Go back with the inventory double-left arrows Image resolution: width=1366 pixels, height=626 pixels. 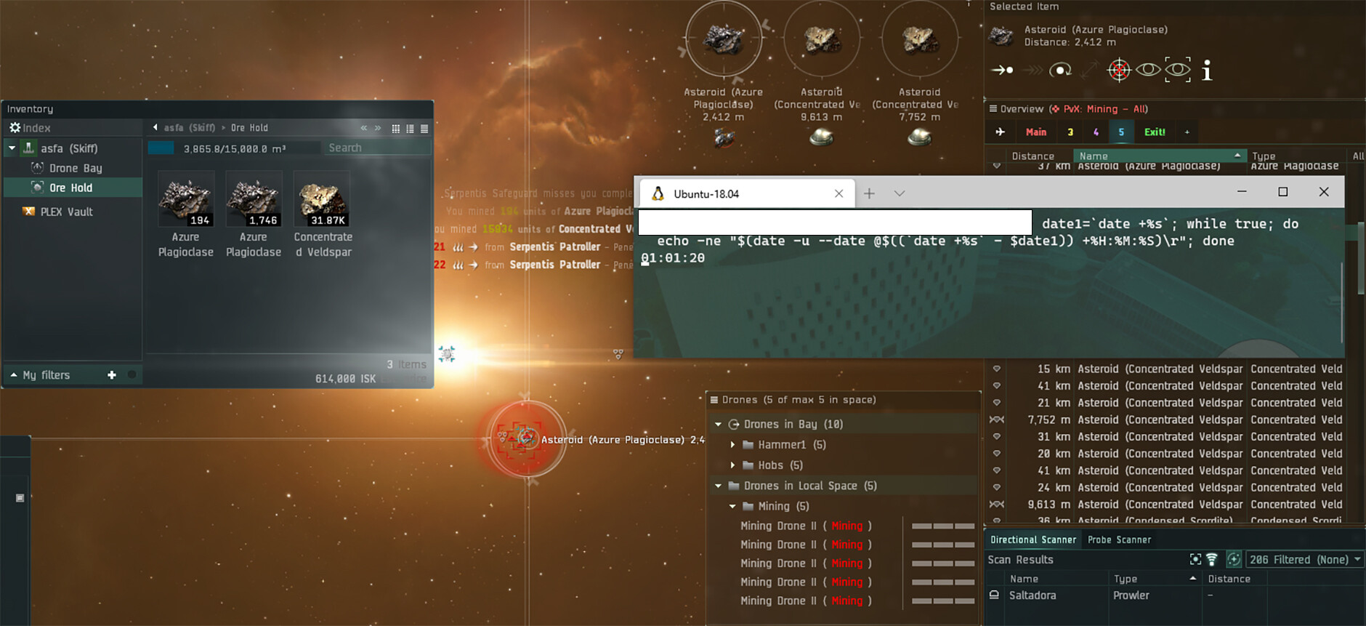pyautogui.click(x=364, y=128)
